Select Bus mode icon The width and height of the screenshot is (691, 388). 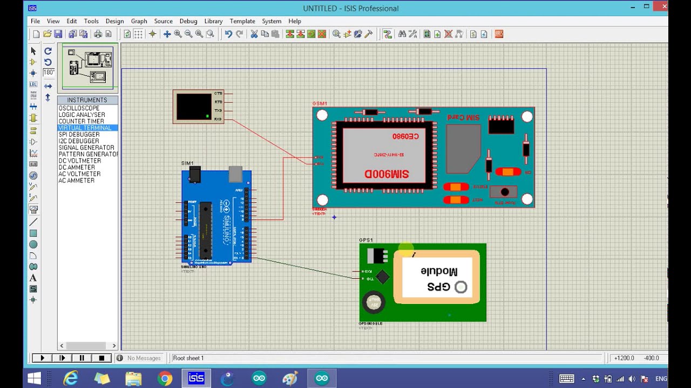[x=33, y=107]
